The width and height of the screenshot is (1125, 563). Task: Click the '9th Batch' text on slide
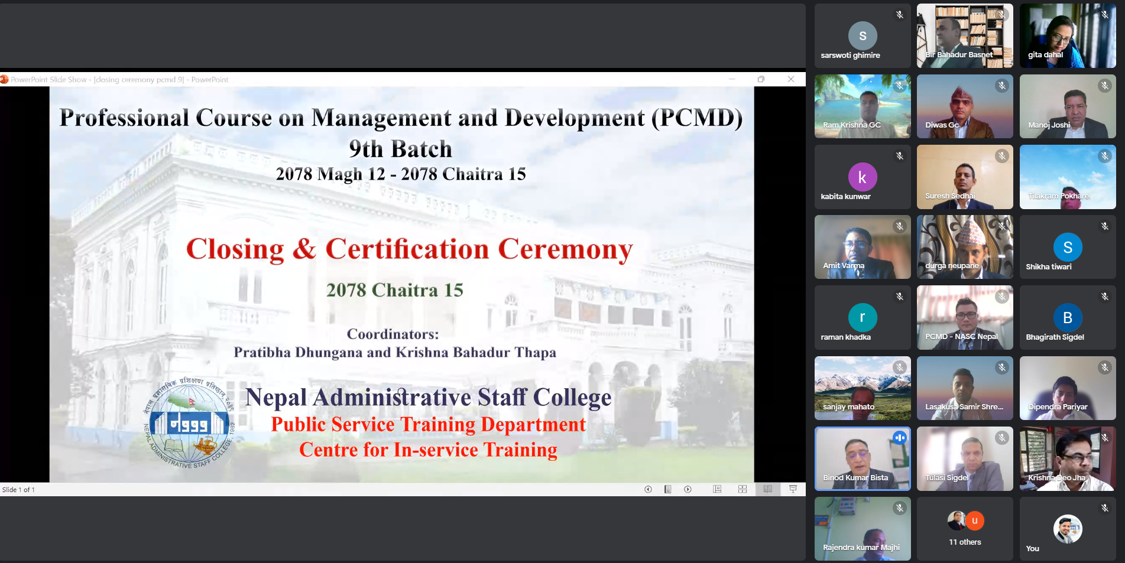pyautogui.click(x=400, y=149)
